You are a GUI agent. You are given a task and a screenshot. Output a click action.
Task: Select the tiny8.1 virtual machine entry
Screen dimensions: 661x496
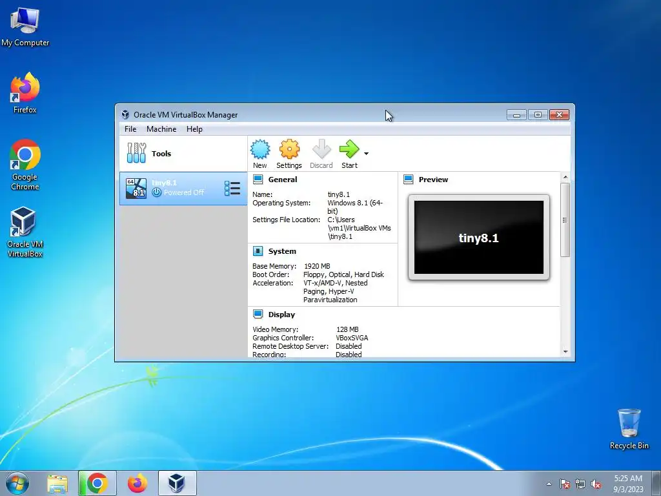click(183, 189)
